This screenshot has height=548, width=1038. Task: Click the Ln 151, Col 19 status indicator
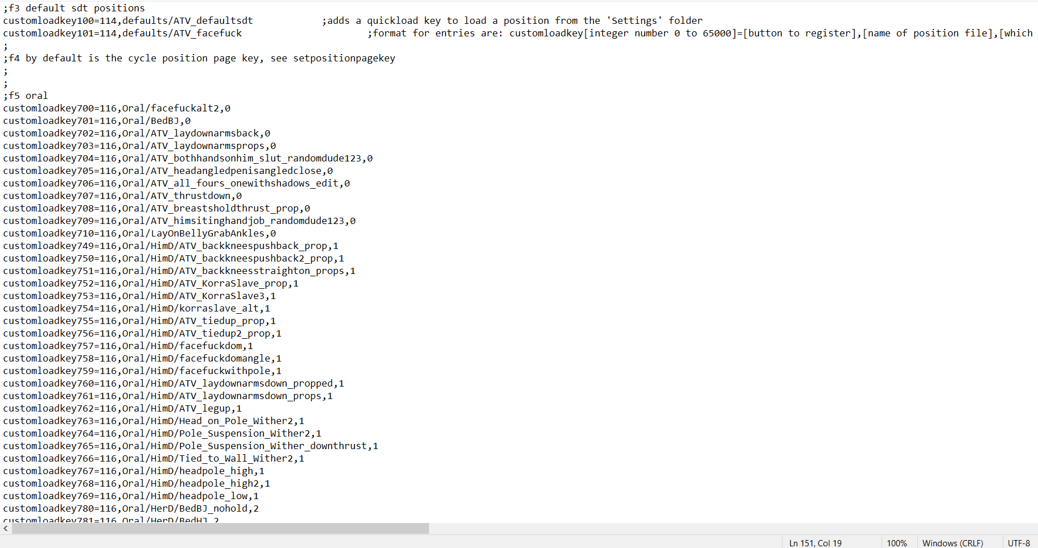point(815,543)
